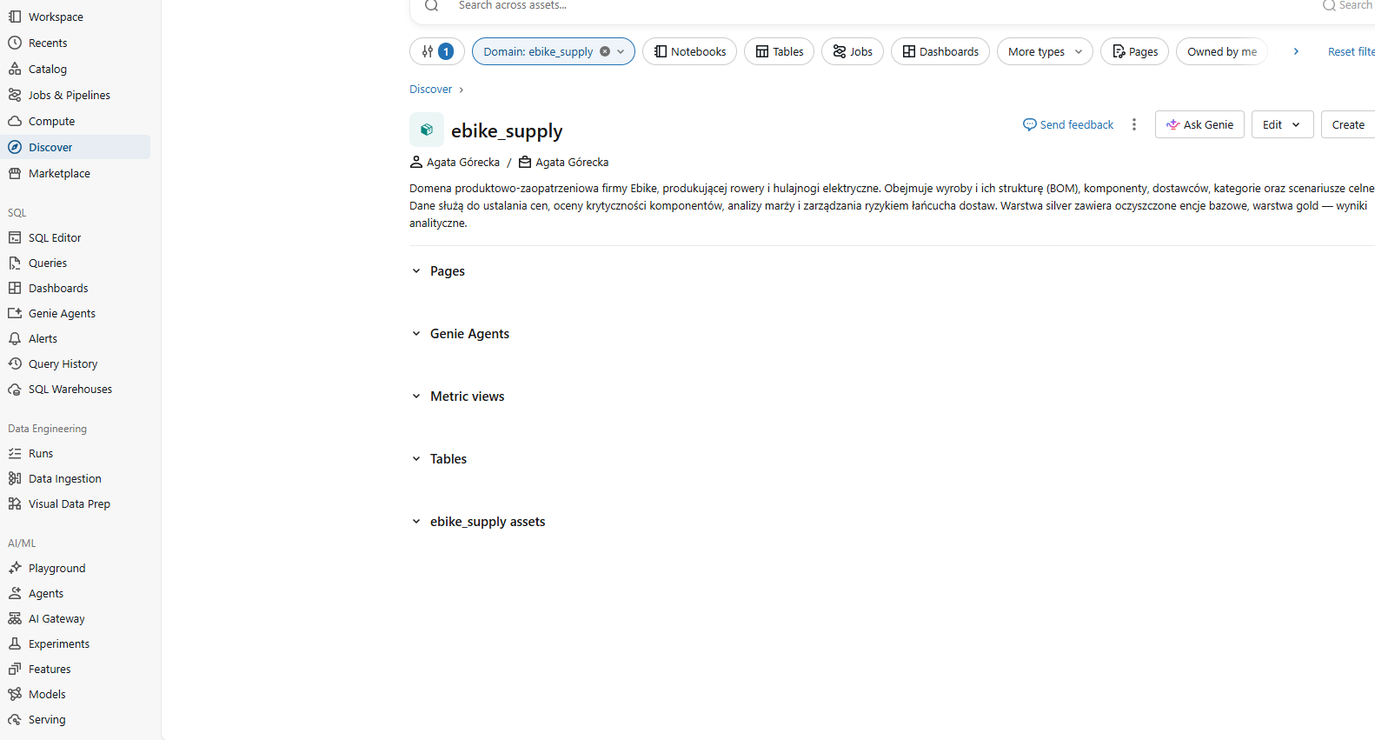Screen dimensions: 1375x740
Task: Open the SQL Editor icon
Action: pos(15,237)
